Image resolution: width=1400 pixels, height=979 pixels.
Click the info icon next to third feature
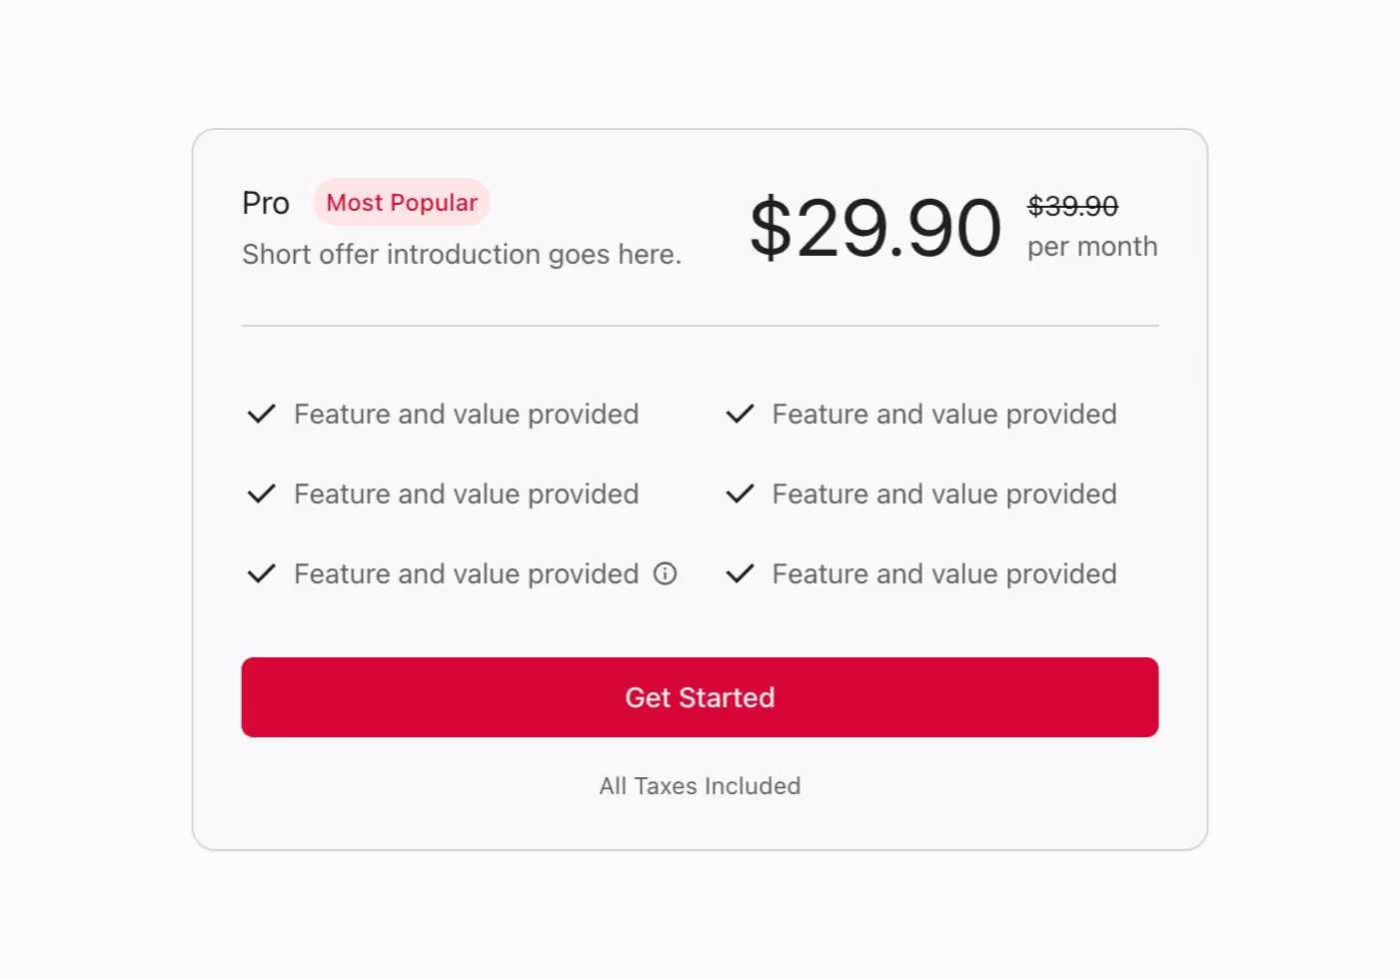point(665,573)
